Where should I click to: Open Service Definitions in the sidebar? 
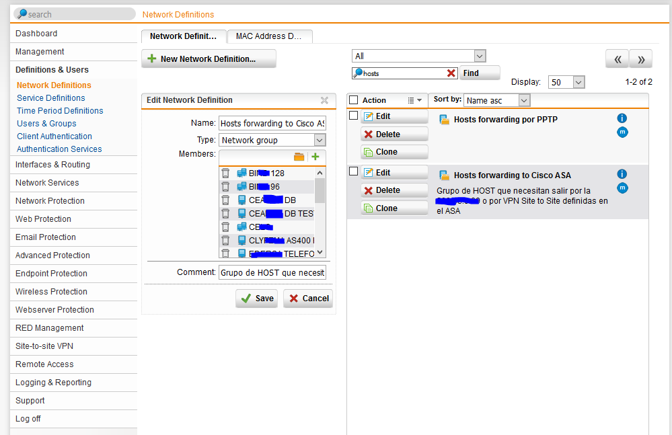pos(51,98)
